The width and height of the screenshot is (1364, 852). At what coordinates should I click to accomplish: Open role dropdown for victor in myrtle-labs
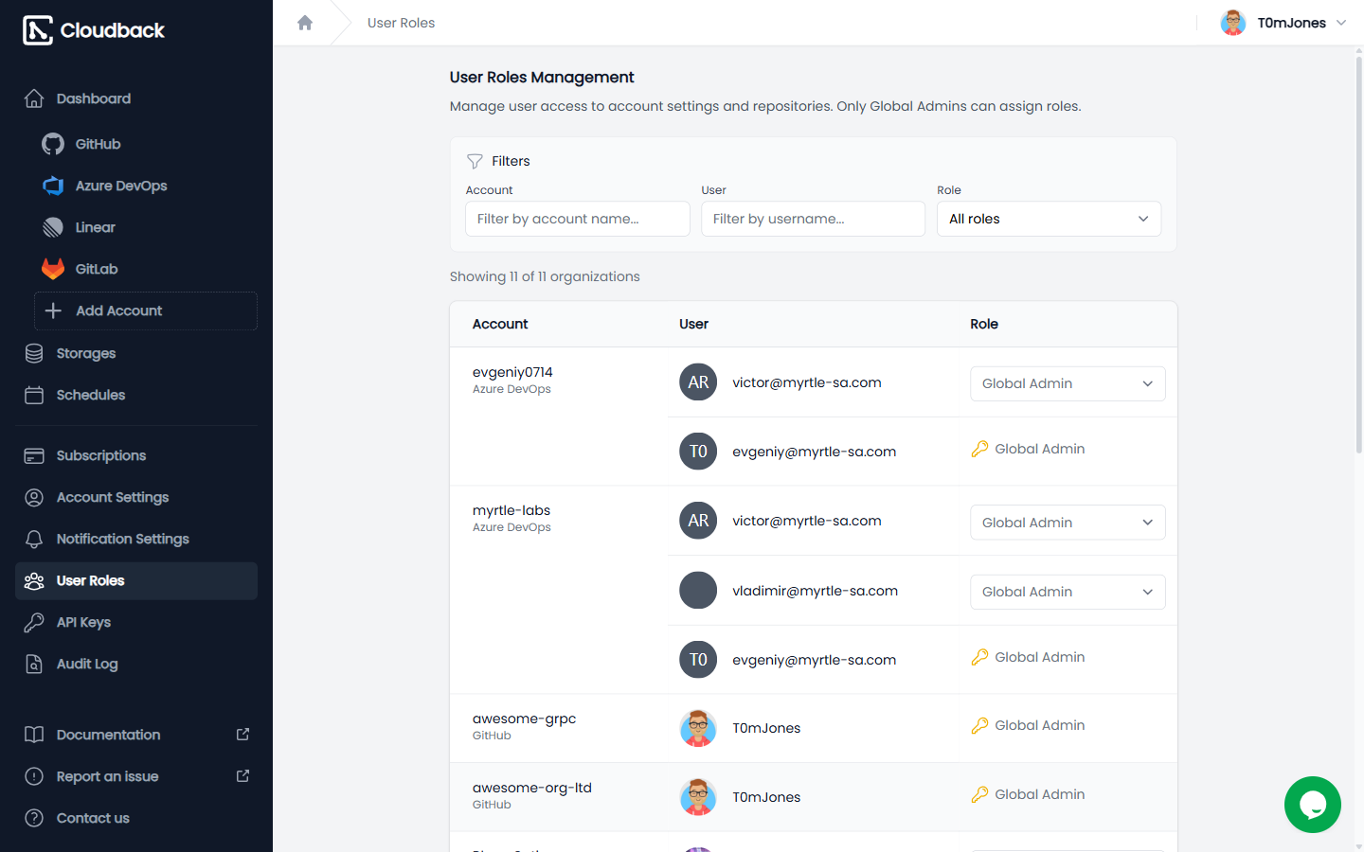[x=1068, y=523]
